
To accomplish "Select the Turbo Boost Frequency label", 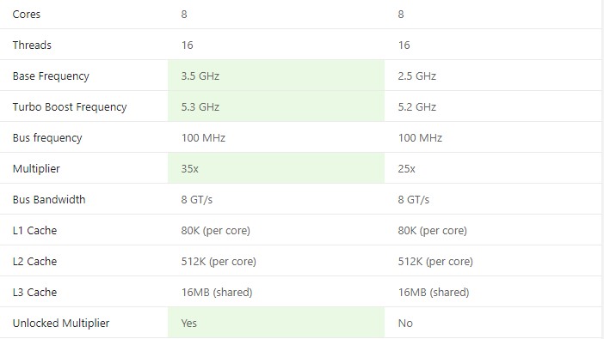I will tap(70, 107).
